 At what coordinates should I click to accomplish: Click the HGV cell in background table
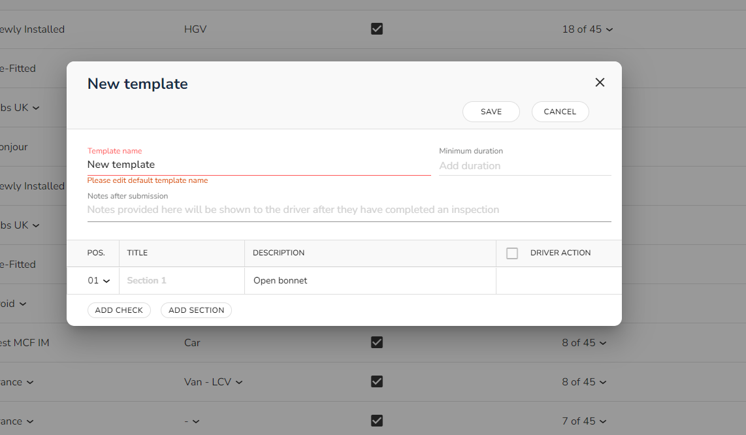(195, 29)
